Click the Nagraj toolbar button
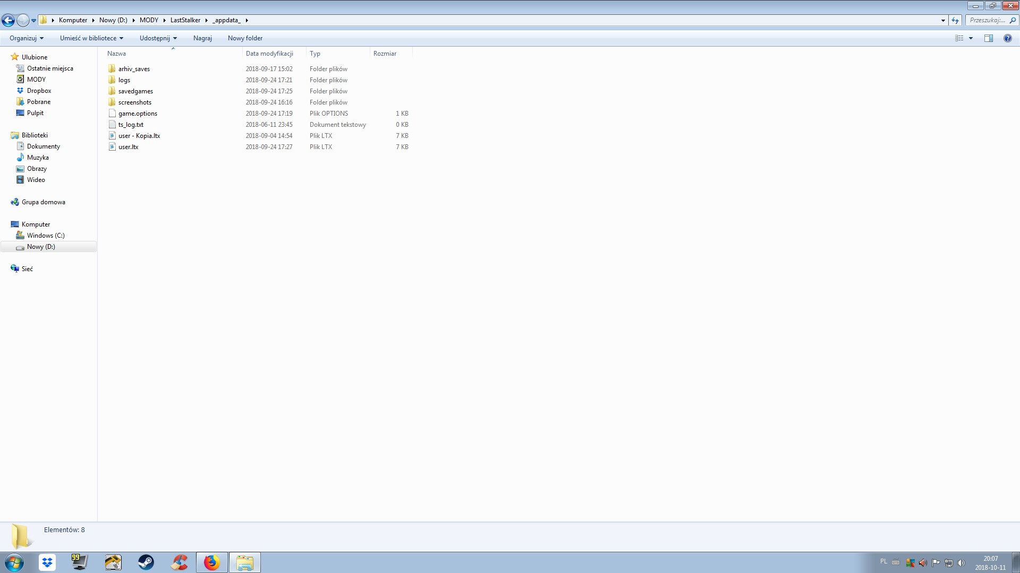Image resolution: width=1020 pixels, height=573 pixels. (x=202, y=38)
